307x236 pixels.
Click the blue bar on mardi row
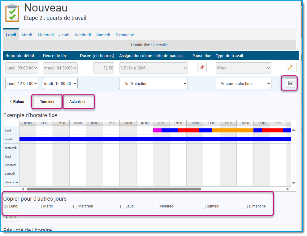[x=155, y=139]
